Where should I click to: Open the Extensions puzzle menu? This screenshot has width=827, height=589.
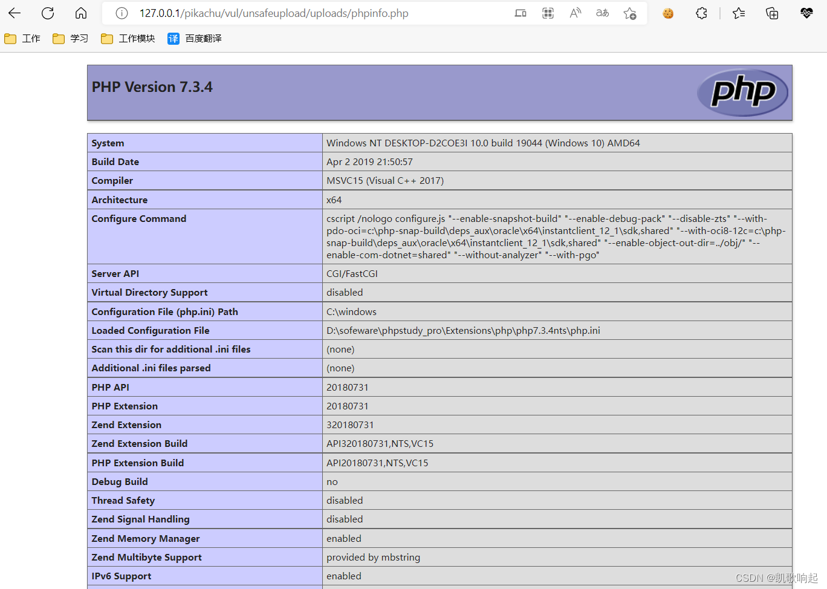pos(701,13)
